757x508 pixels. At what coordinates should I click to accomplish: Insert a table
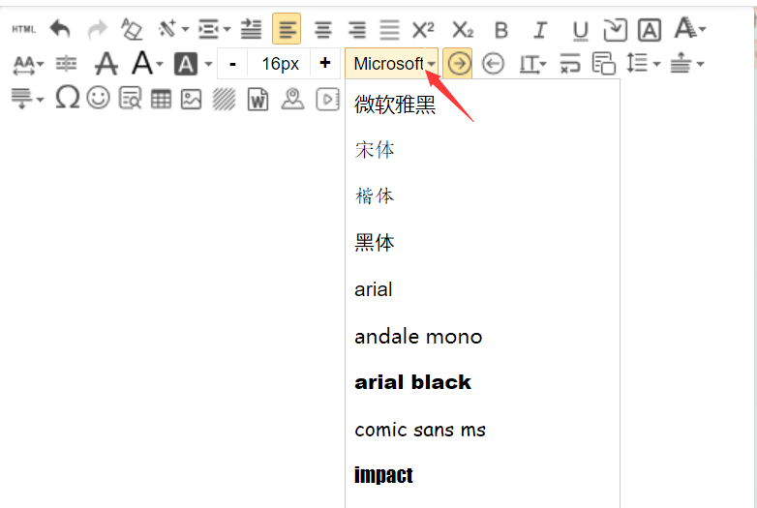(161, 99)
